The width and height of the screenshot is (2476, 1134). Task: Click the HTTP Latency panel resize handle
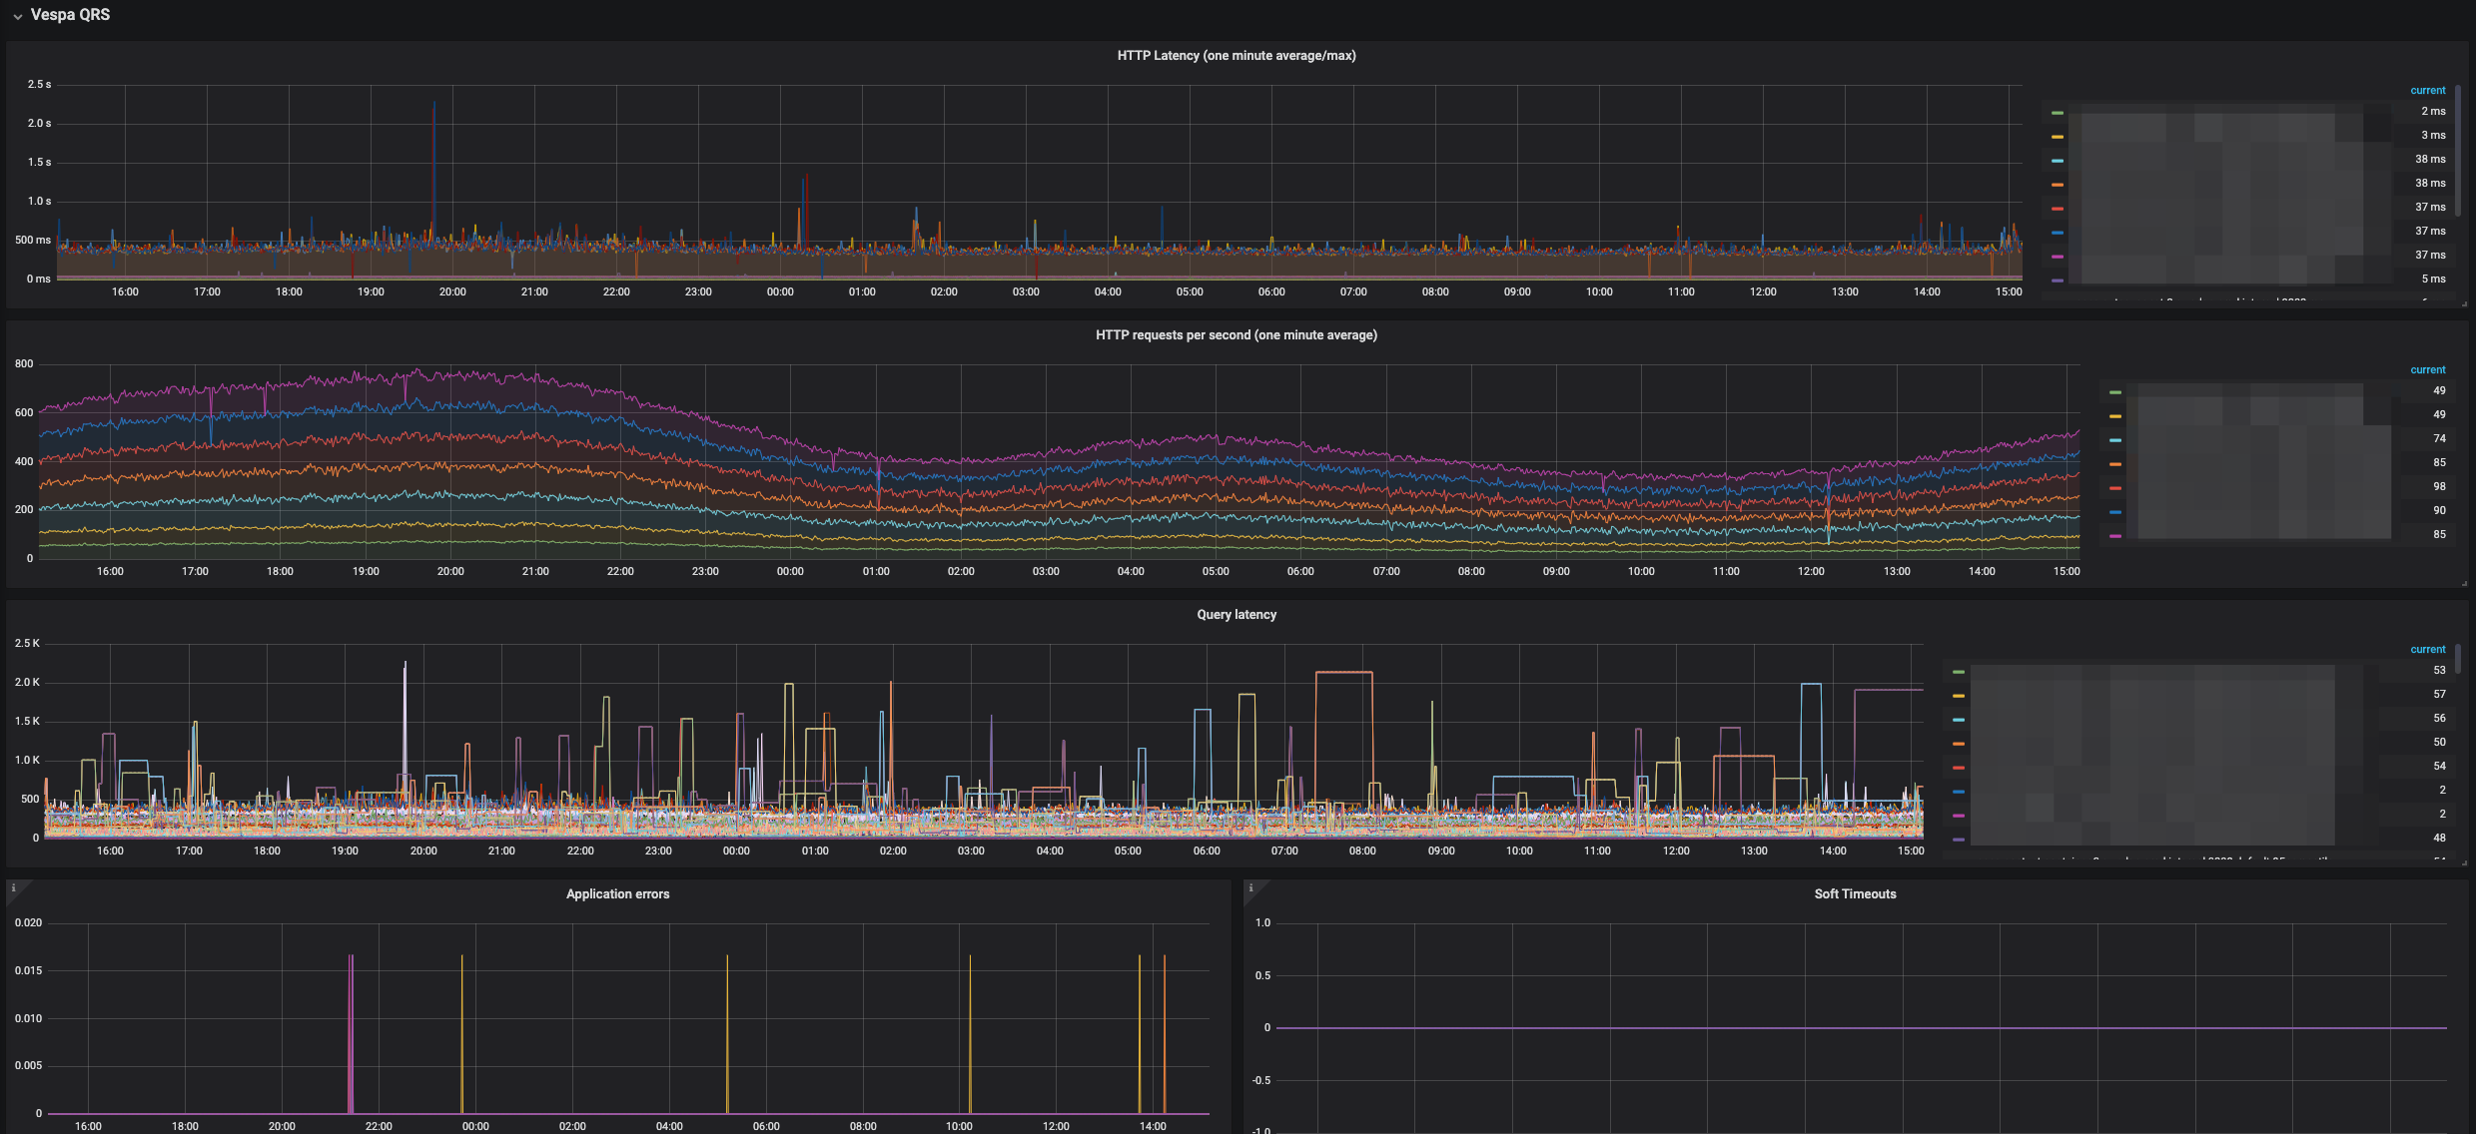pos(2464,303)
